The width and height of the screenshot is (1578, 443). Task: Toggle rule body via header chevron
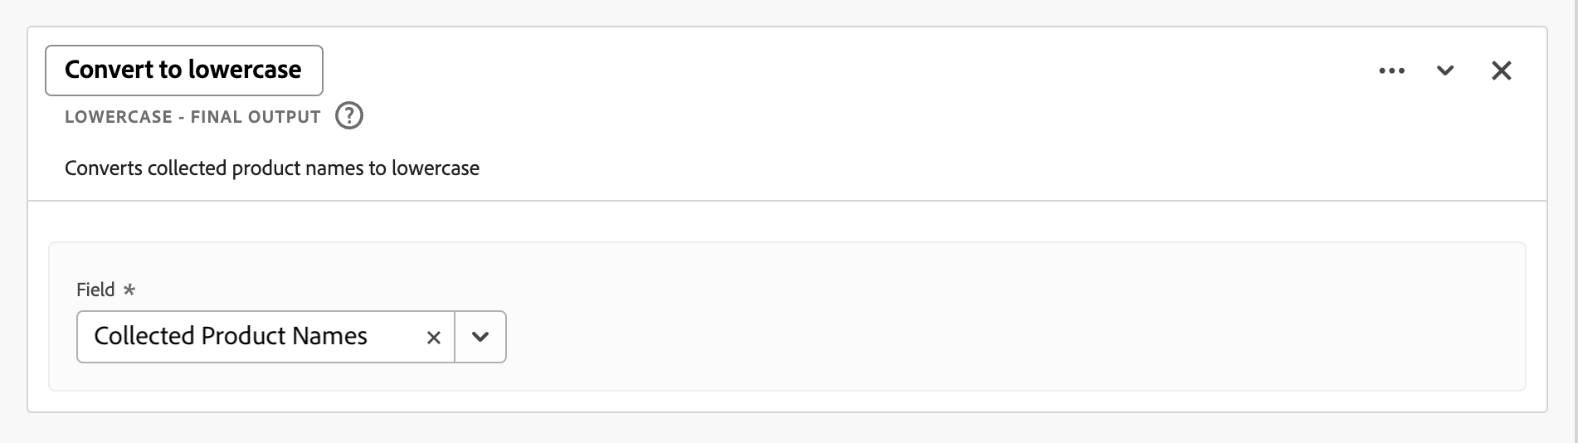coord(1445,71)
